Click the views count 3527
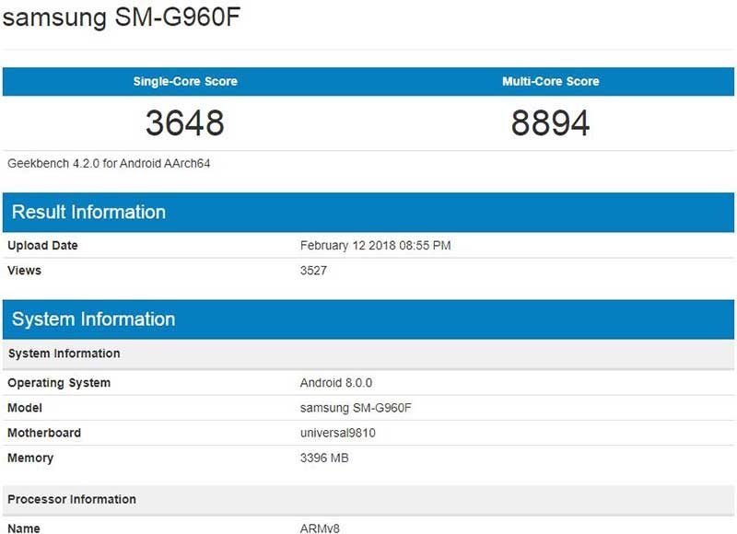The width and height of the screenshot is (737, 534). (314, 271)
